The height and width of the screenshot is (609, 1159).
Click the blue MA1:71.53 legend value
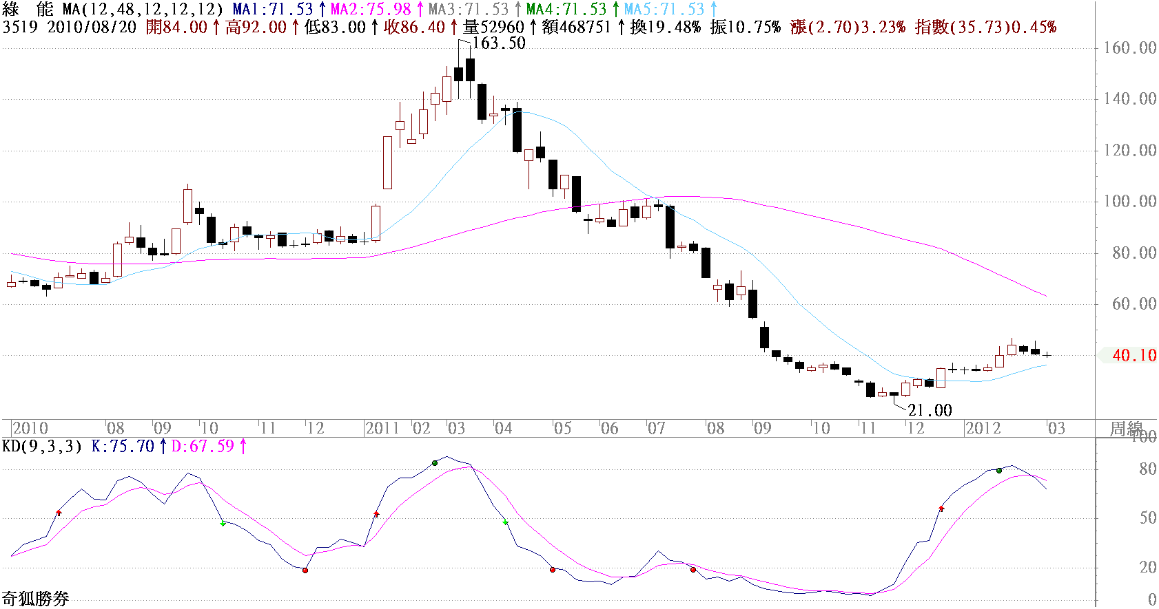click(273, 10)
